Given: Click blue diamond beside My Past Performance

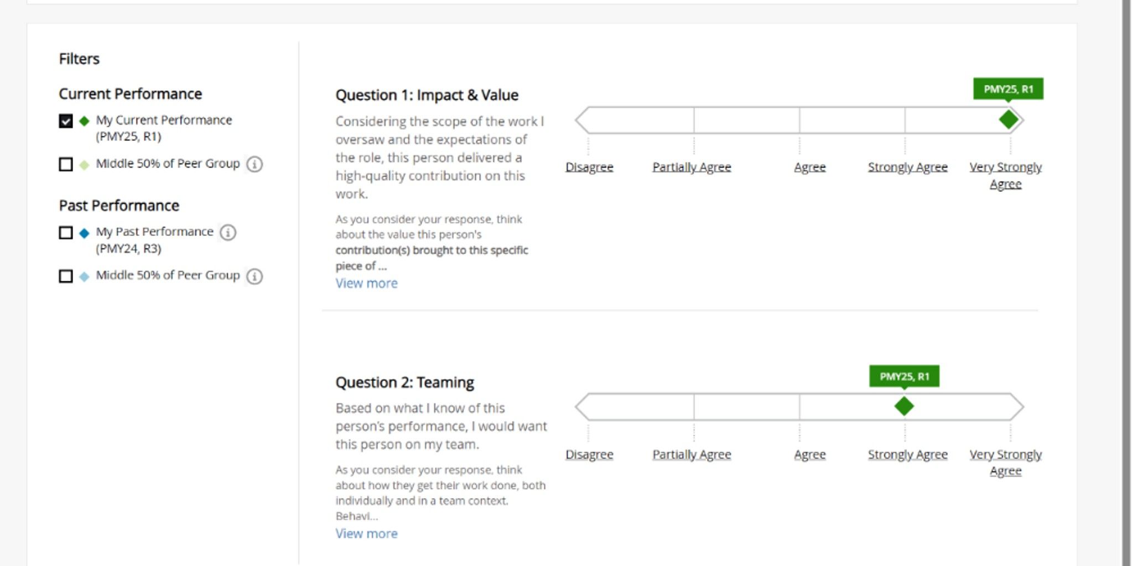Looking at the screenshot, I should 84,233.
